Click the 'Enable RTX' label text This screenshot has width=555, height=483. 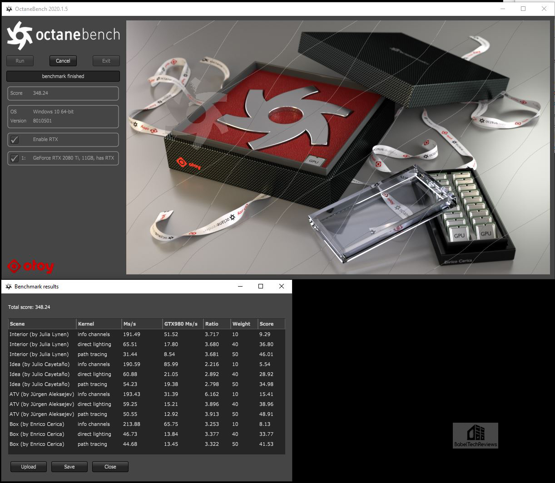coord(45,140)
